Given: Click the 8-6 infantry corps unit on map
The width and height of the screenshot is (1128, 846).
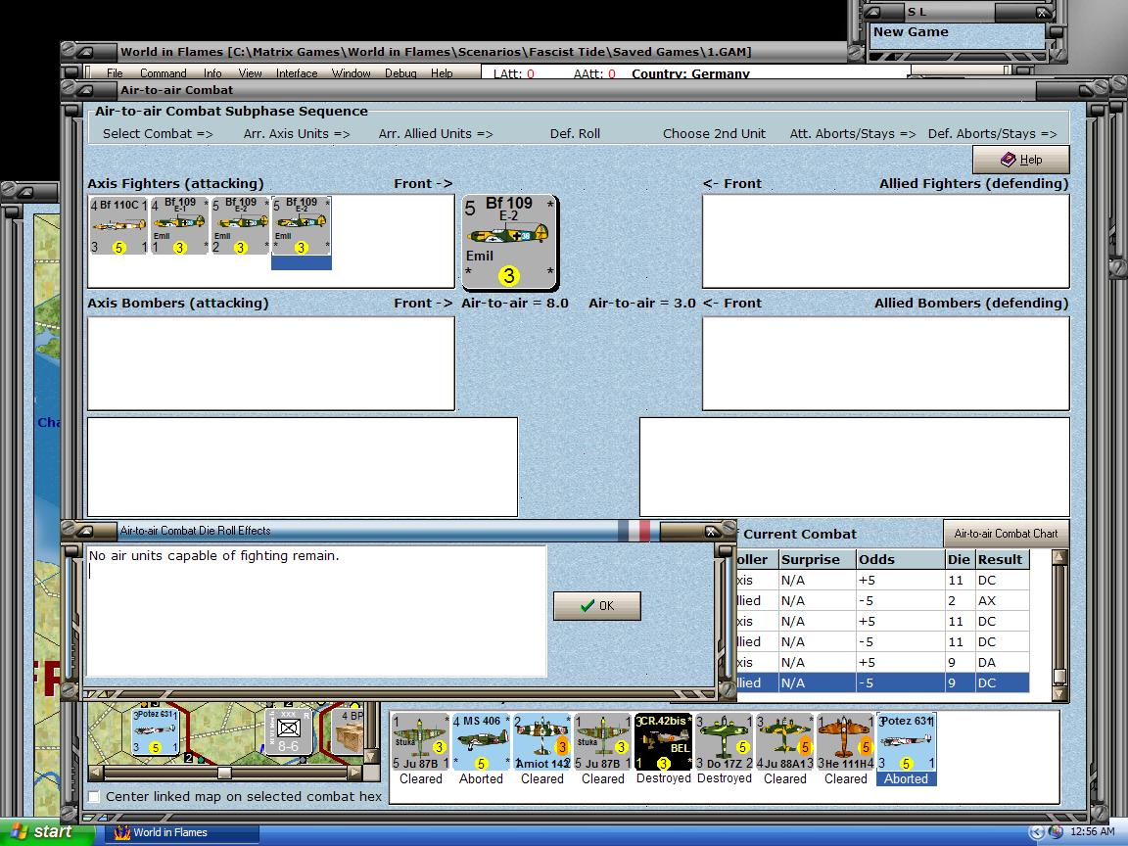Looking at the screenshot, I should tap(289, 731).
